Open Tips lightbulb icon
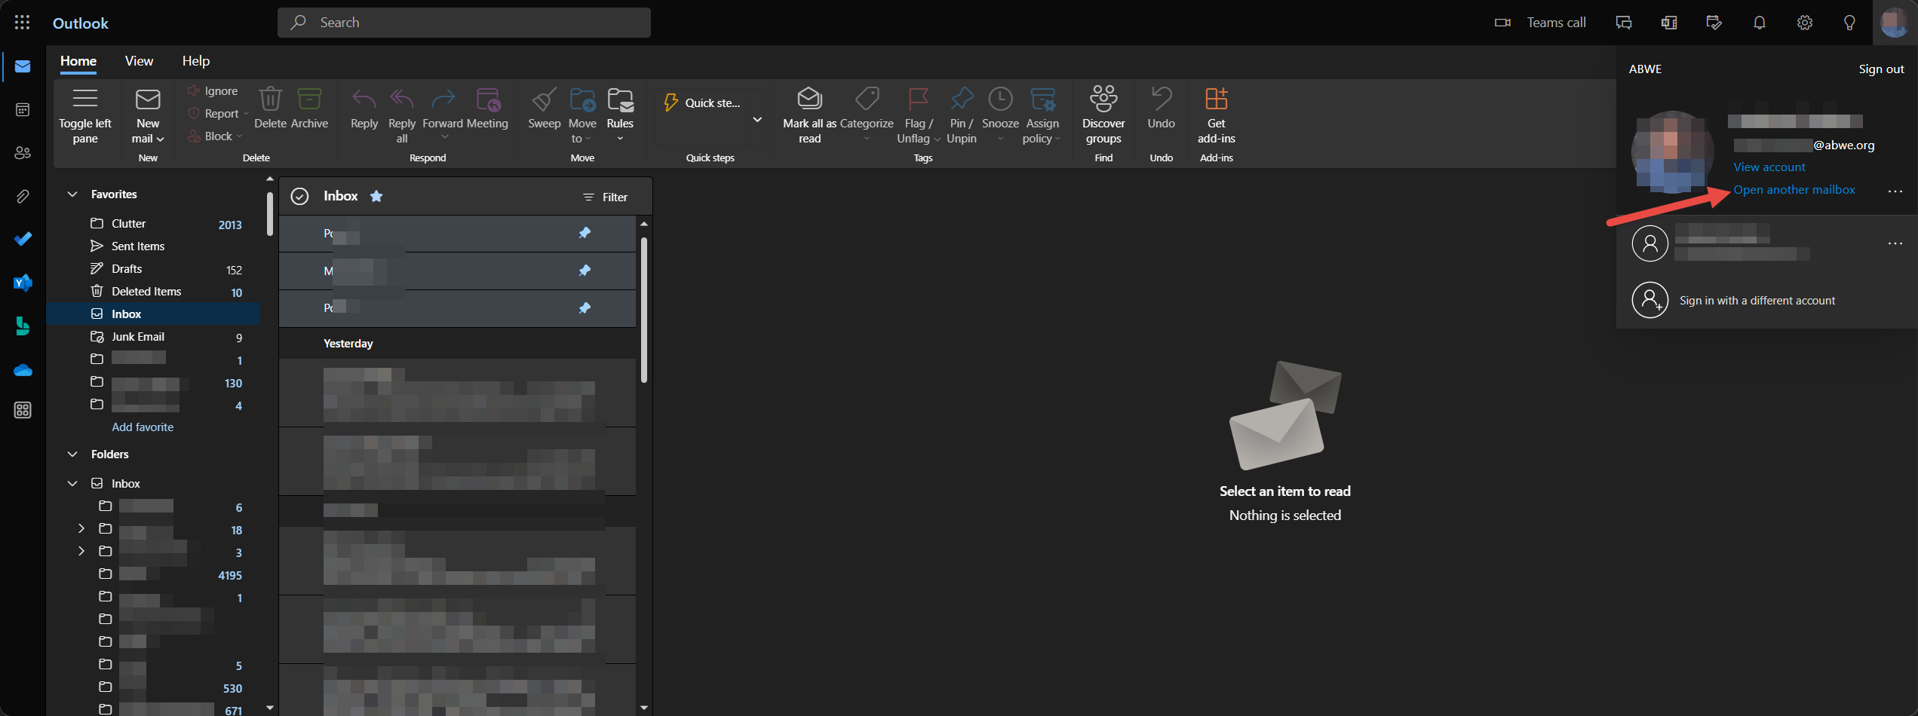1918x716 pixels. tap(1849, 23)
